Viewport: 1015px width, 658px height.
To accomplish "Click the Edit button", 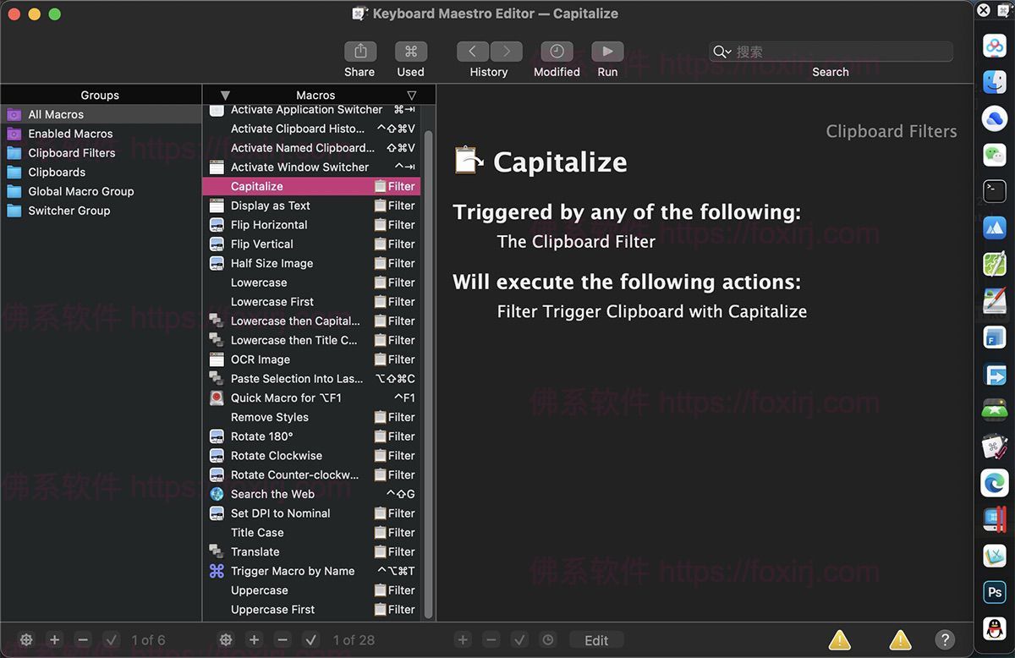I will pos(596,640).
